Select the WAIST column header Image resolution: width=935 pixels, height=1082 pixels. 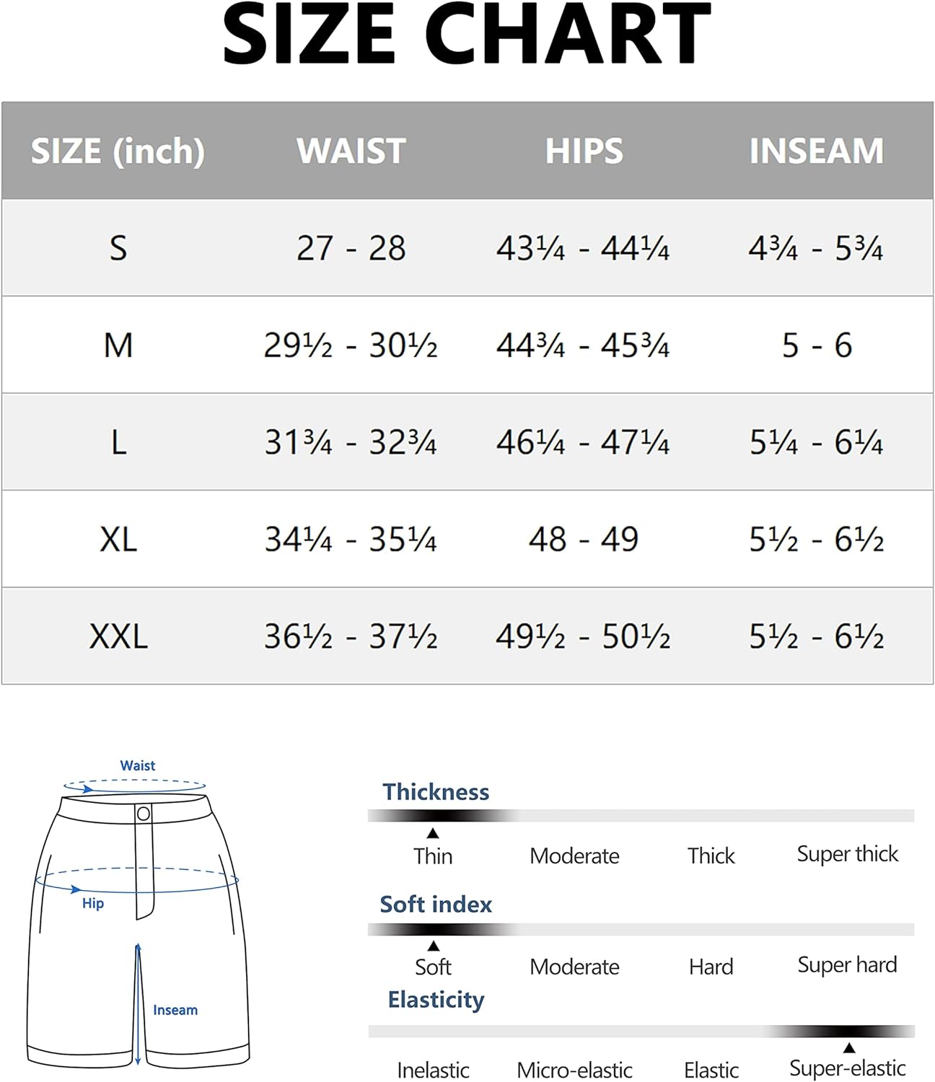pos(351,151)
